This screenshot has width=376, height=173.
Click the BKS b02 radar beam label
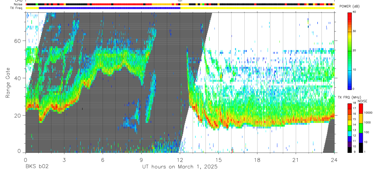click(37, 167)
